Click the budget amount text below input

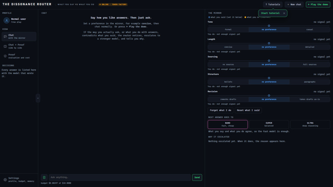(x=56, y=183)
